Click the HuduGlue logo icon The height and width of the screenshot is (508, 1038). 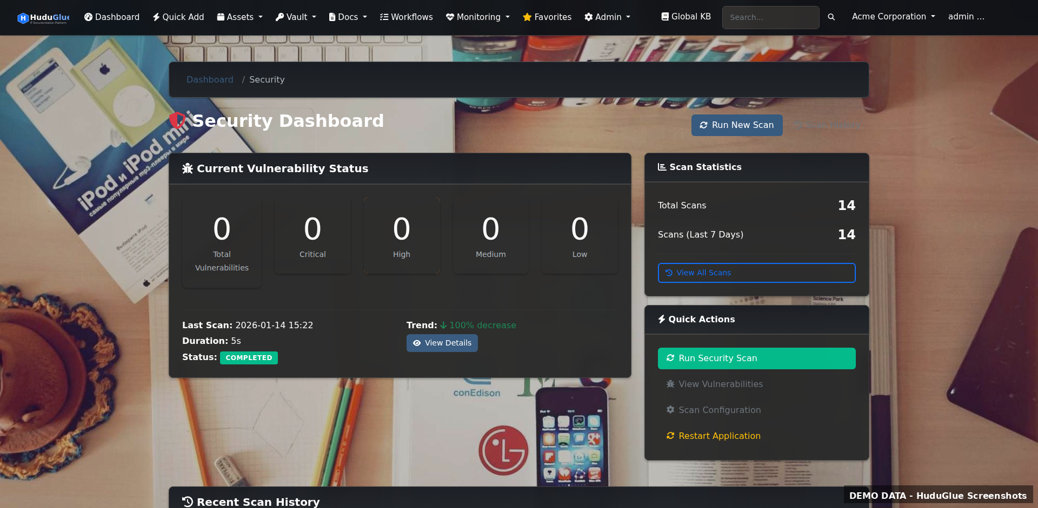pyautogui.click(x=22, y=17)
